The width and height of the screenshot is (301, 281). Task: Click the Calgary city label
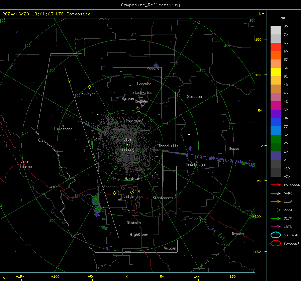(130, 196)
